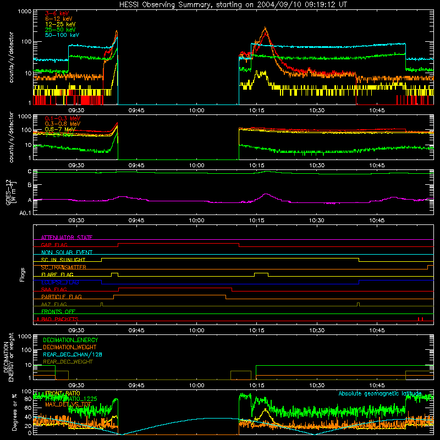The height and width of the screenshot is (440, 440).
Task: Click the Absolute geomagnetic latitude label
Action: (x=380, y=393)
